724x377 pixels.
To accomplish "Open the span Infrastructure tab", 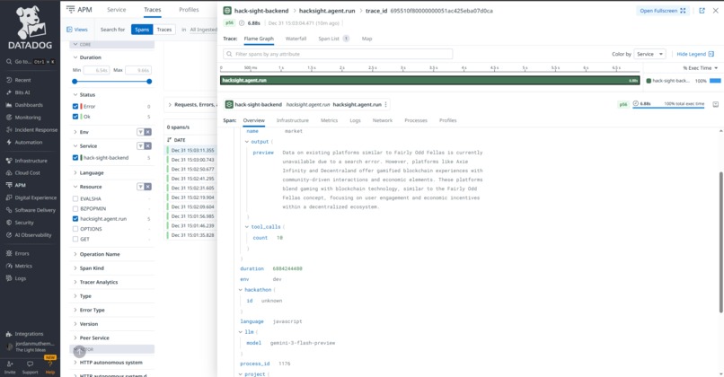I will point(292,120).
